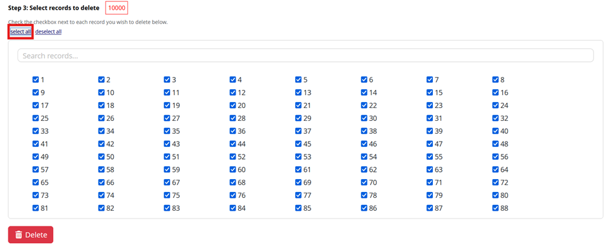Click the select all link
The height and width of the screenshot is (247, 607).
tap(21, 32)
